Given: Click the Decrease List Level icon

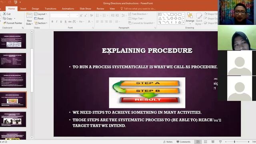Looking at the screenshot, I should pos(113,16).
